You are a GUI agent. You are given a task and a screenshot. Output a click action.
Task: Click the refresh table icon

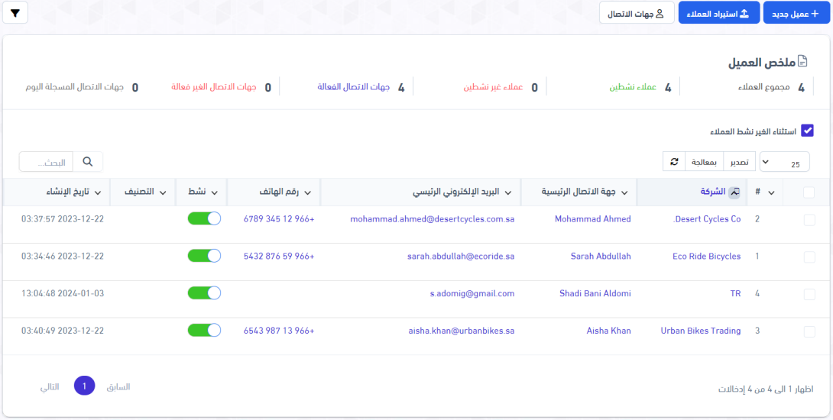(674, 162)
